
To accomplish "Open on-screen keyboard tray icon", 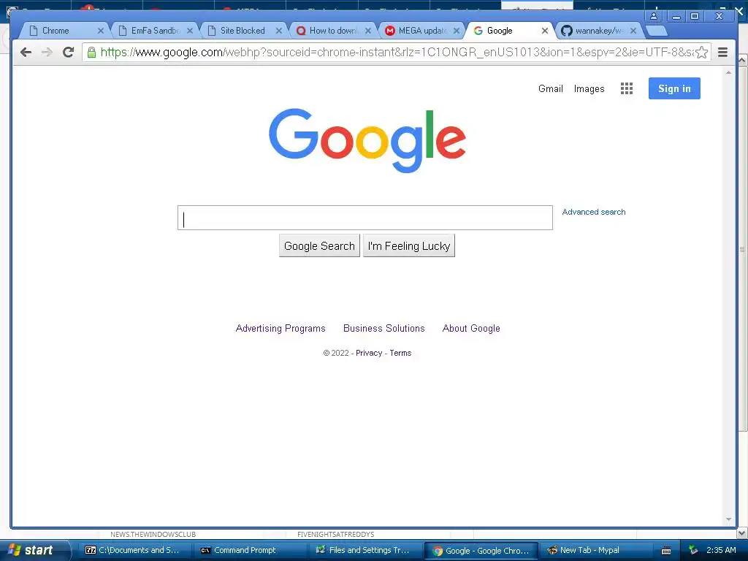I will (x=666, y=551).
